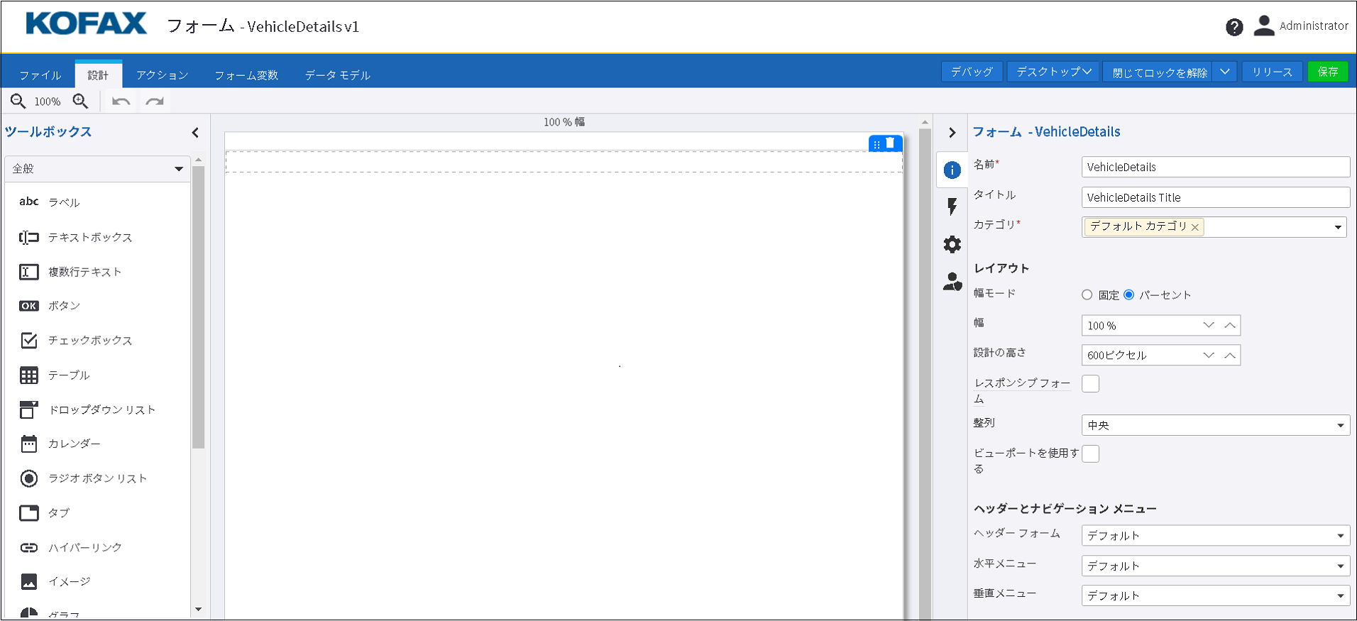Click the zoom out magnifier icon
Image resolution: width=1357 pixels, height=621 pixels.
point(18,101)
